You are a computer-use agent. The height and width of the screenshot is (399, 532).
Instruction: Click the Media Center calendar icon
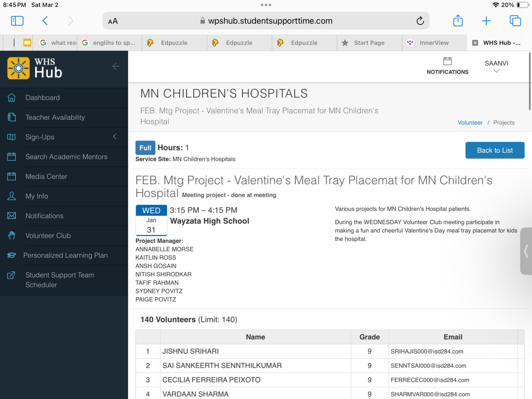point(12,176)
